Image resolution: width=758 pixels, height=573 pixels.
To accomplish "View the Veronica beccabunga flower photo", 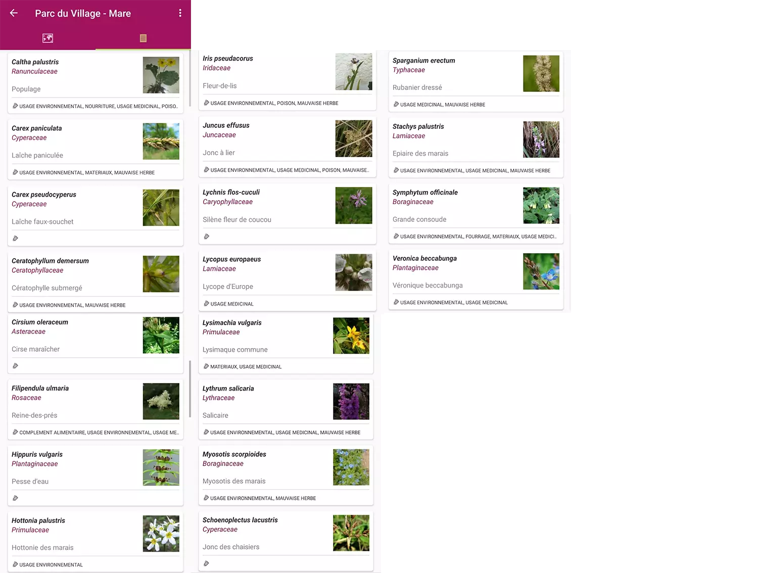I will point(541,271).
